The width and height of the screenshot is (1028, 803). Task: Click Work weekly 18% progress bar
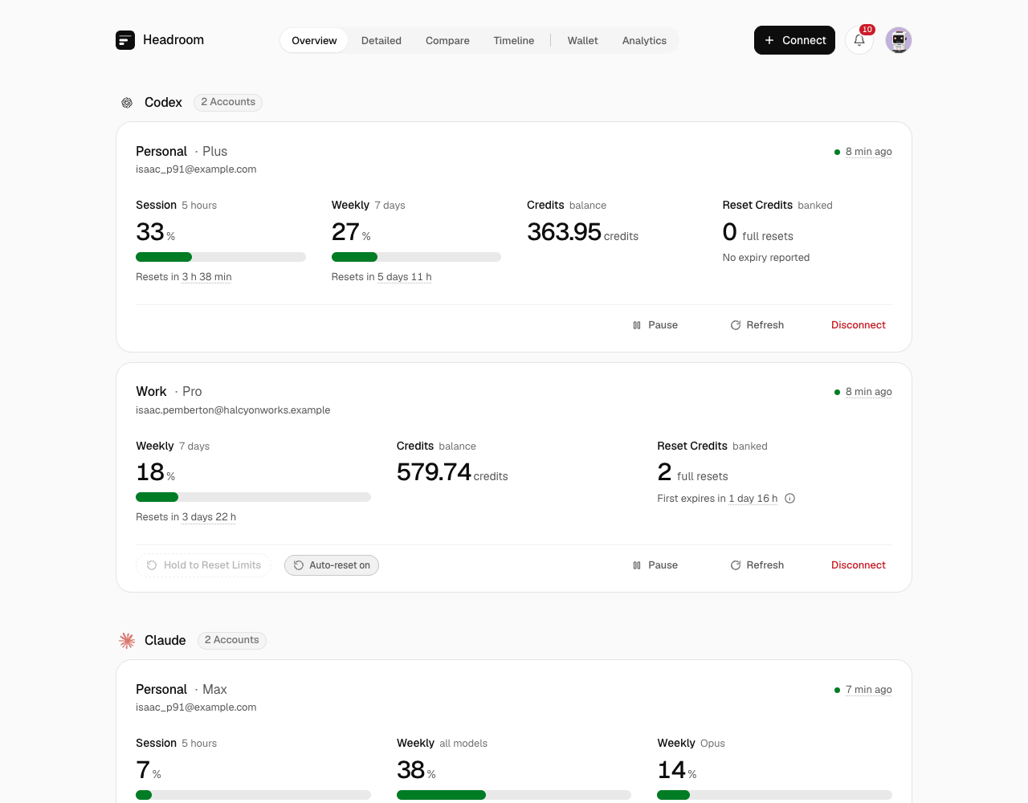(253, 497)
